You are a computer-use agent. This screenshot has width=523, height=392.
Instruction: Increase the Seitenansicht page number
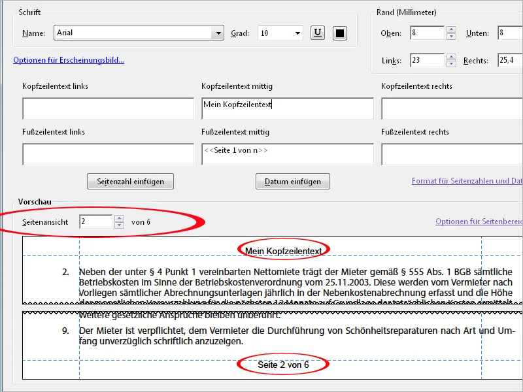119,218
